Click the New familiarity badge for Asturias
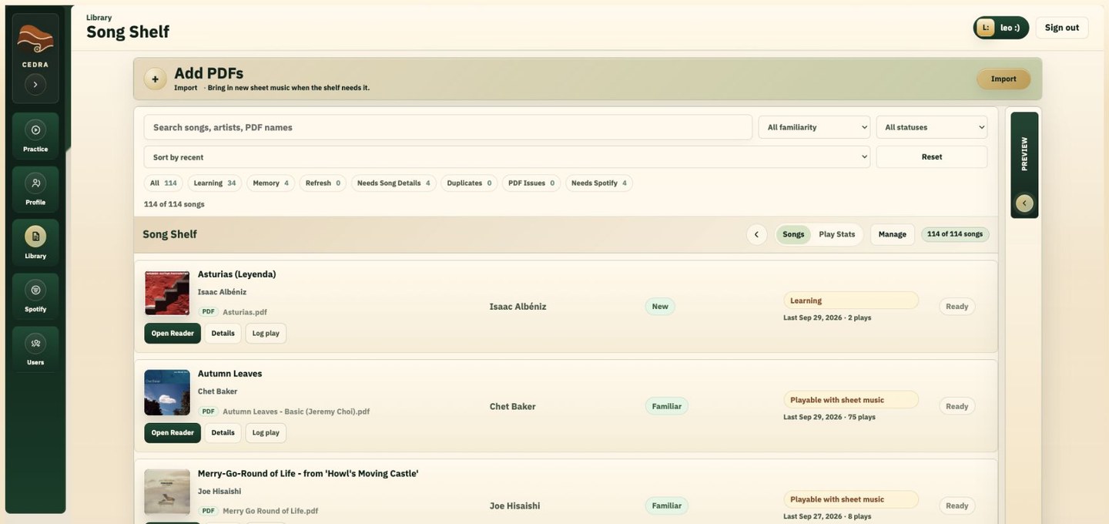 coord(660,307)
